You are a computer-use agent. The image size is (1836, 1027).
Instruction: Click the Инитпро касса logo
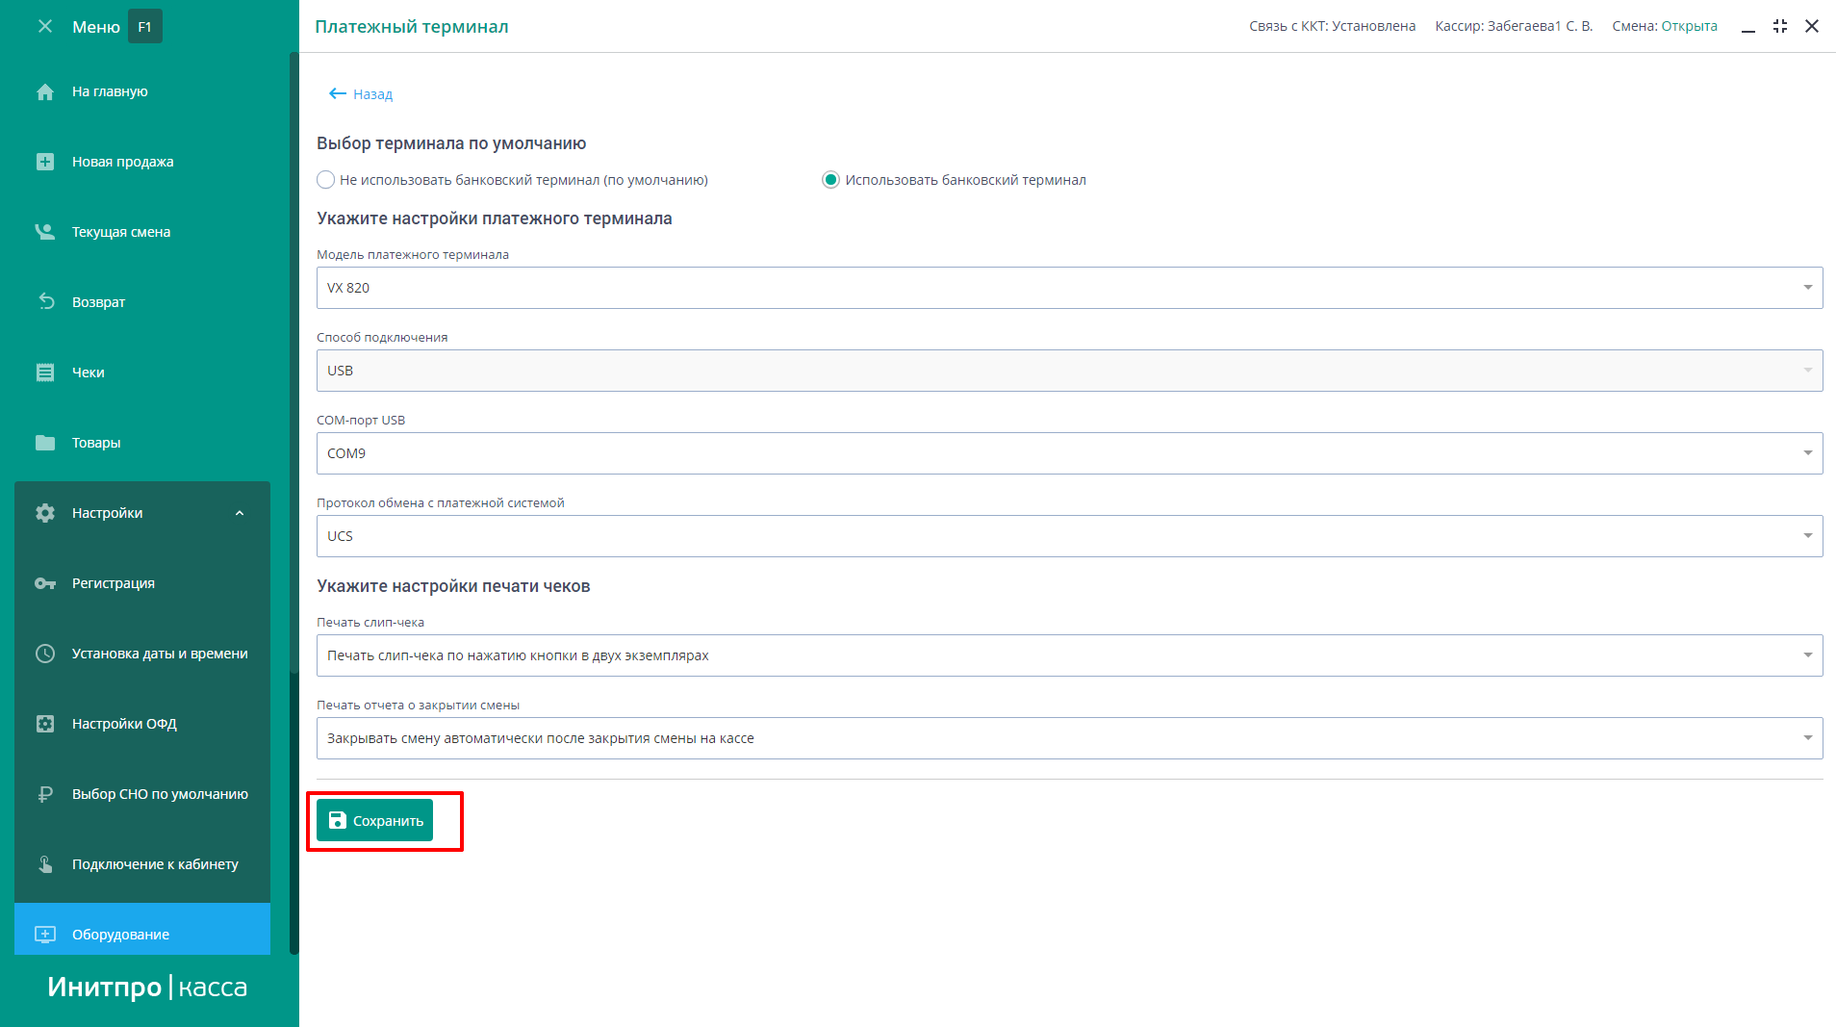pos(148,987)
